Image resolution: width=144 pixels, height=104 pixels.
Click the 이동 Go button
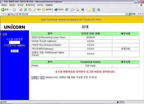click(x=132, y=14)
